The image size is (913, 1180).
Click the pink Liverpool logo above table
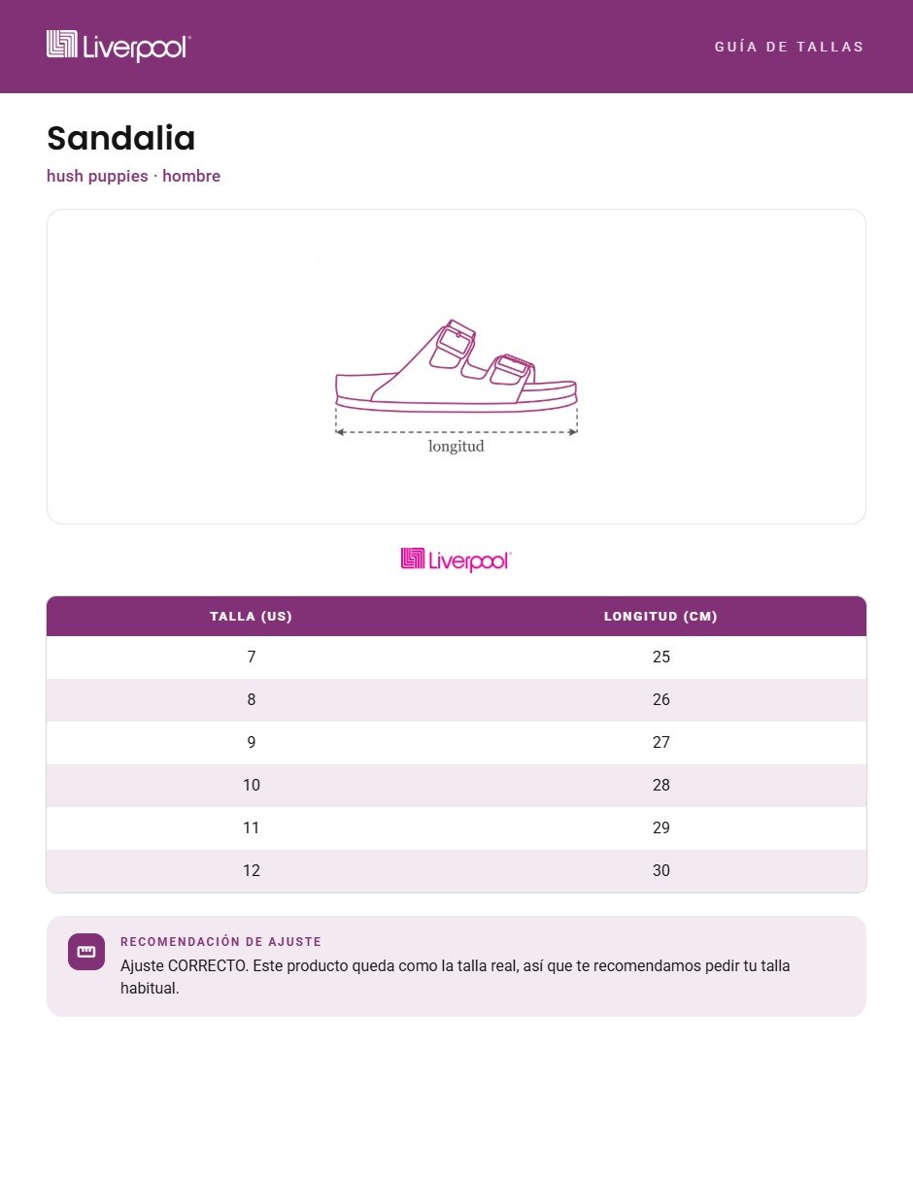click(456, 559)
